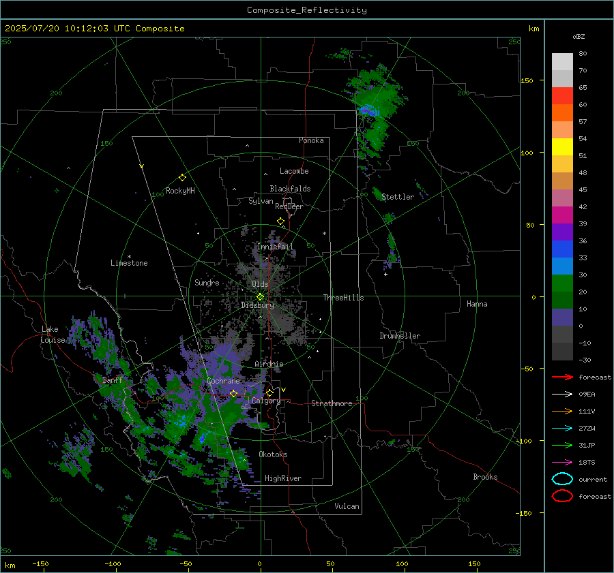Click the Banff town label
Image resolution: width=614 pixels, height=573 pixels.
click(113, 380)
